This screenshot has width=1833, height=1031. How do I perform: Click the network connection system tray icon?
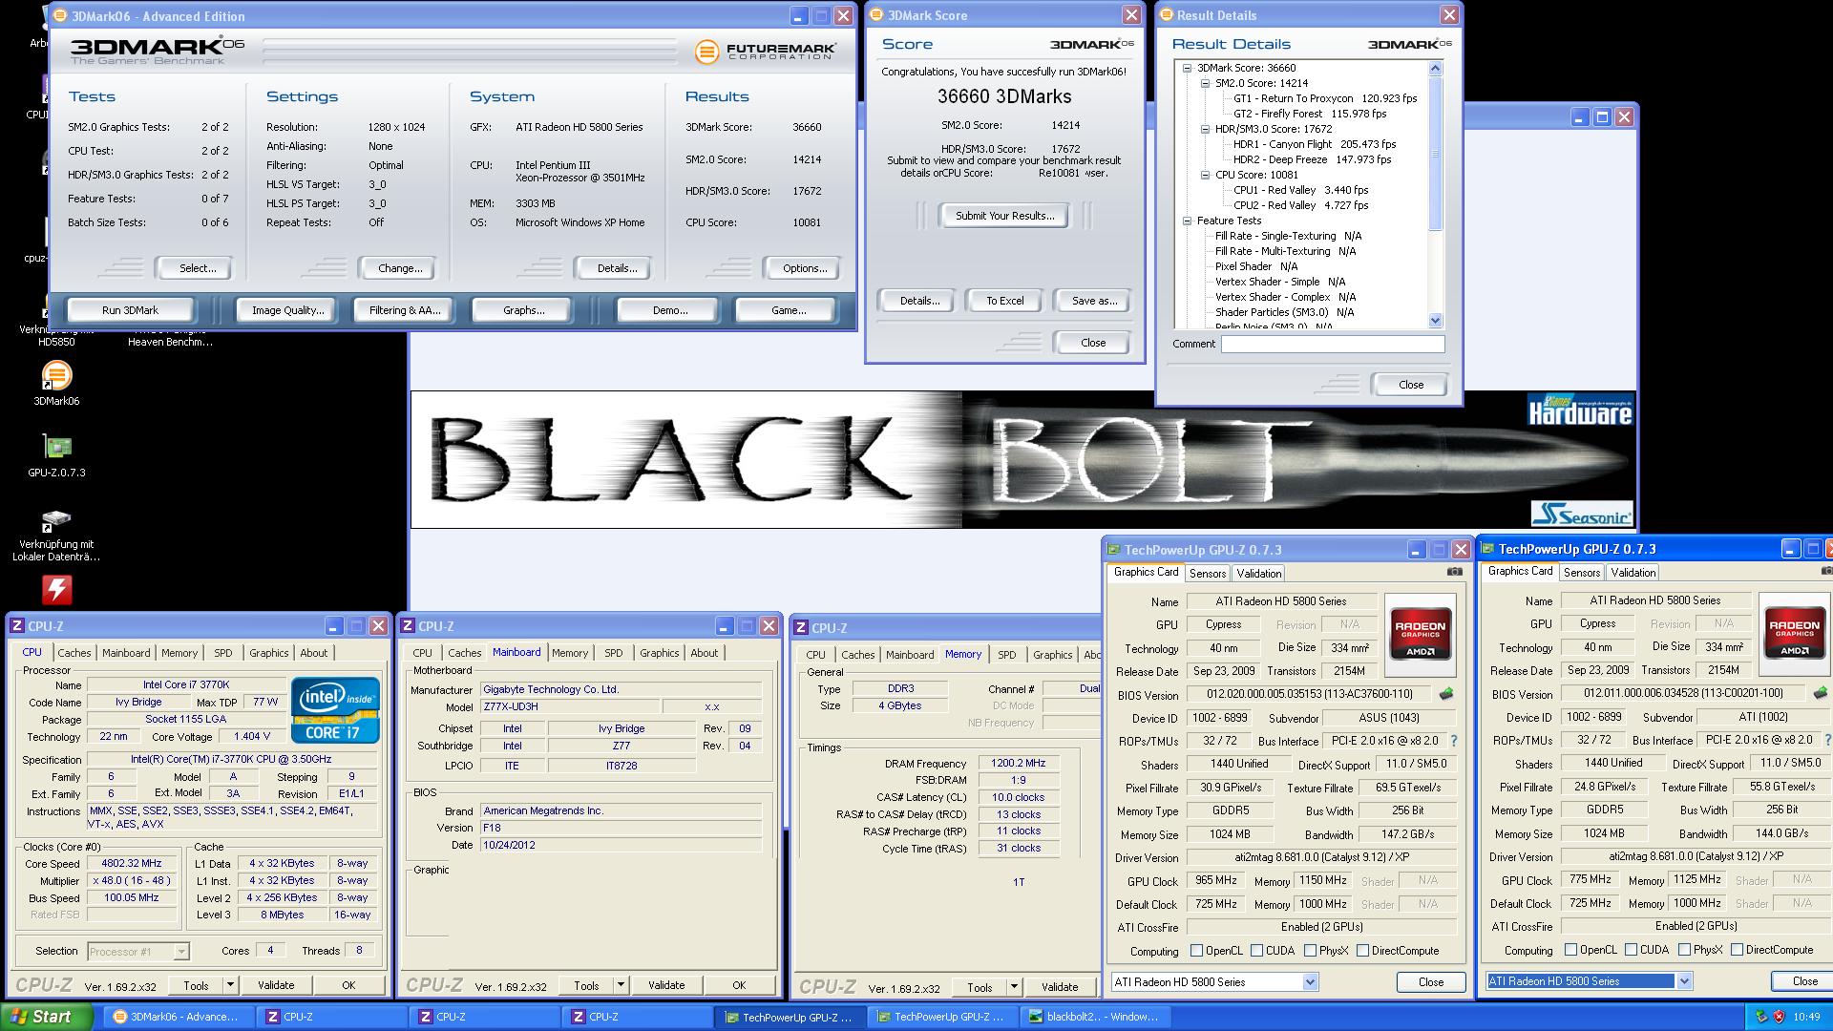click(1760, 1018)
